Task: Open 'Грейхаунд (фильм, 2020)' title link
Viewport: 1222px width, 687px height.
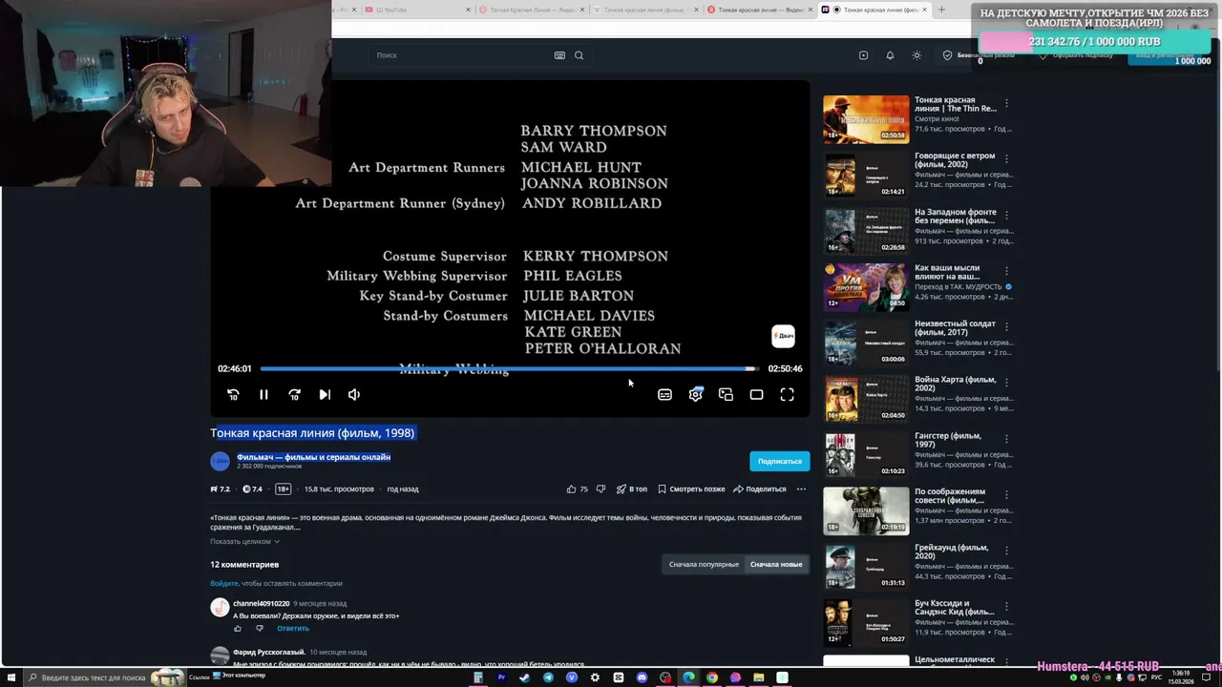Action: coord(951,552)
